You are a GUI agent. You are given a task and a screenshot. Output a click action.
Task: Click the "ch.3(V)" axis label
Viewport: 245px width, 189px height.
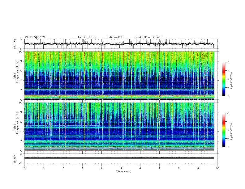click(15, 158)
